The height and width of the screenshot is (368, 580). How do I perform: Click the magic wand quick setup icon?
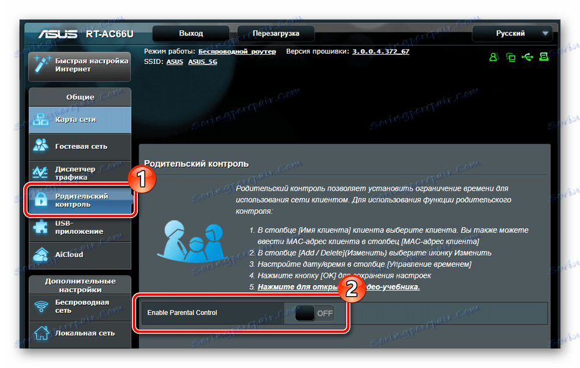(42, 64)
